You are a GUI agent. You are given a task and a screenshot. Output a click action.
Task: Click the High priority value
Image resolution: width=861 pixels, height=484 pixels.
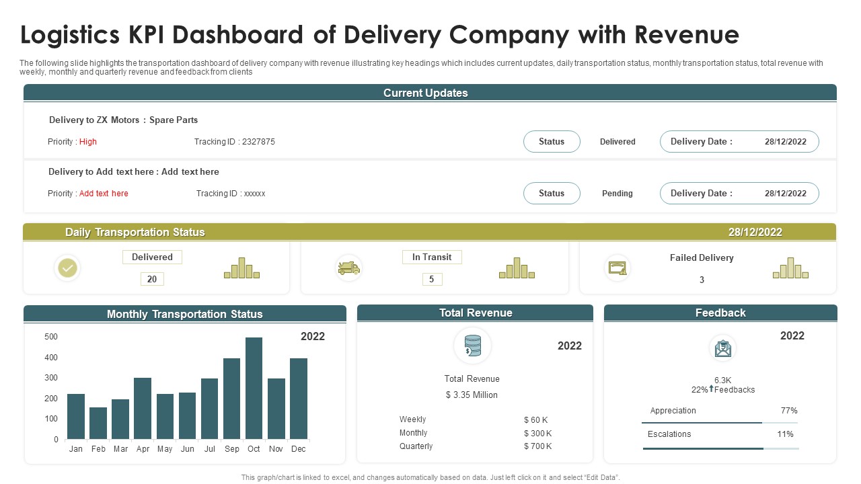coord(88,142)
